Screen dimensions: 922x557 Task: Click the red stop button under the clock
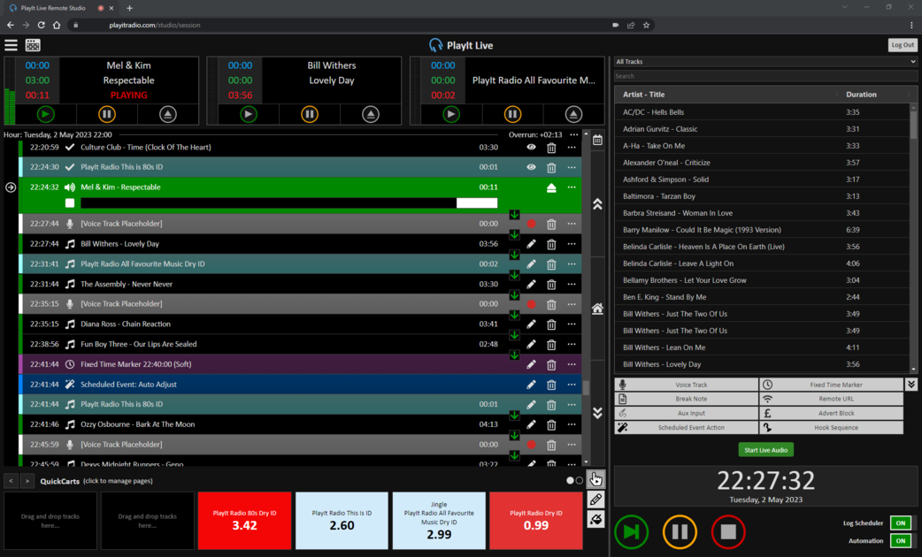click(x=727, y=532)
